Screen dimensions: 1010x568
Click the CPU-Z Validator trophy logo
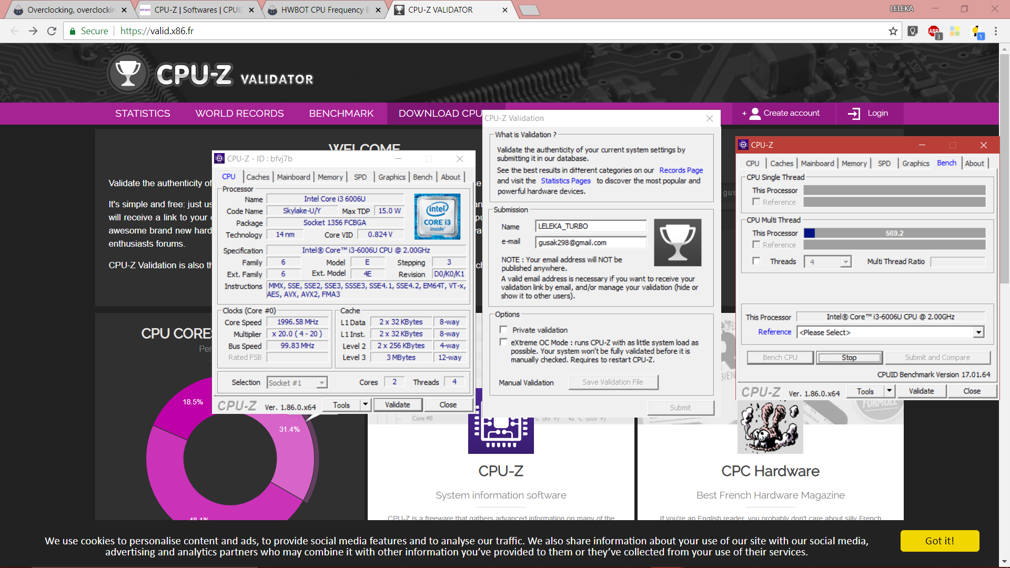click(128, 73)
